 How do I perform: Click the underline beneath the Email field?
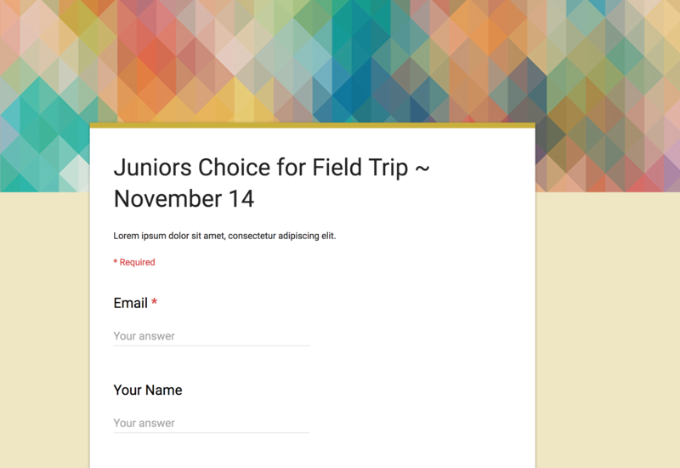click(211, 346)
